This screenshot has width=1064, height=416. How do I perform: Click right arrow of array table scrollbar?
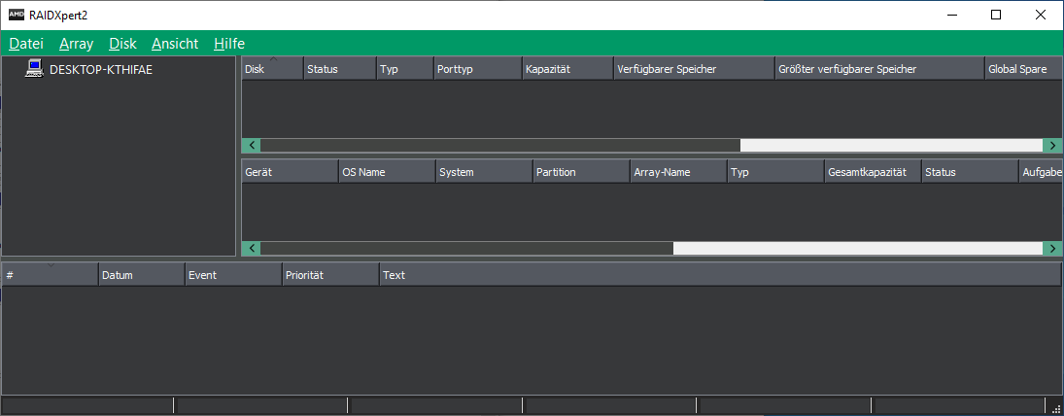click(1052, 249)
